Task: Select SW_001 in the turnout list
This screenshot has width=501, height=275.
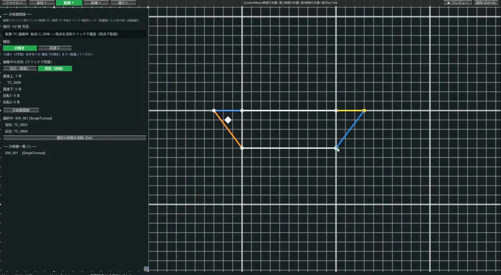Action: (x=25, y=153)
